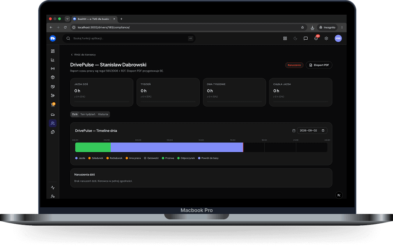Open the drivers people sidebar icon
Screen dimensions: 393x247
(53, 123)
